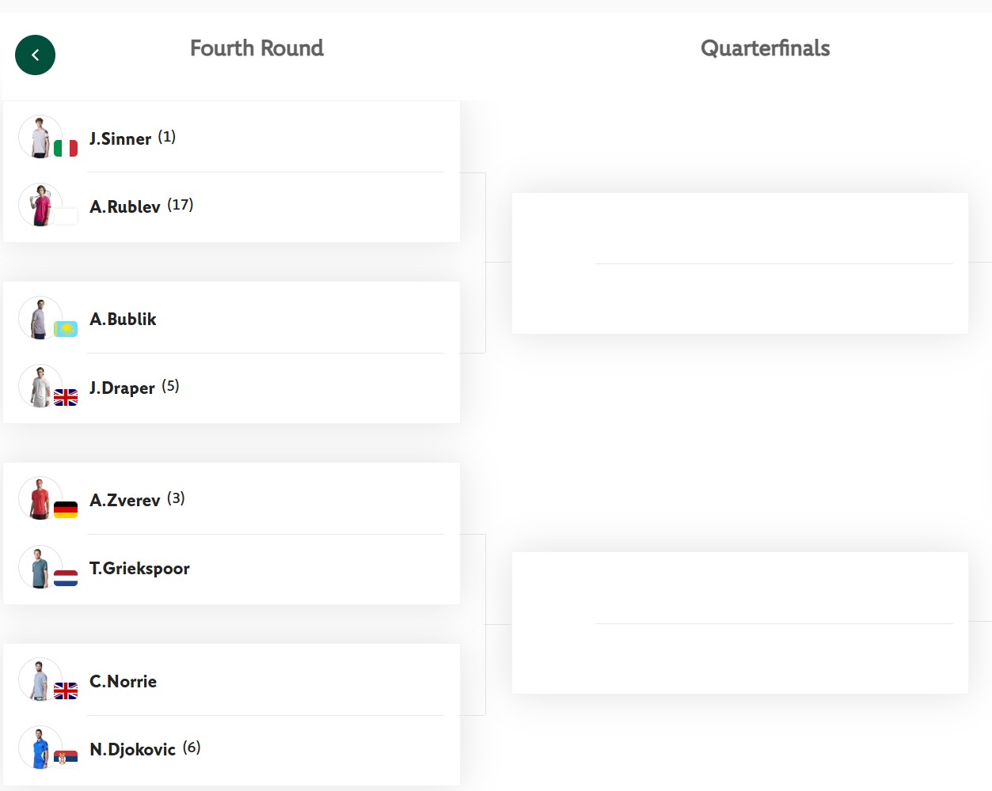Open A.Zverev's player entry
The height and width of the screenshot is (791, 992).
click(x=125, y=500)
